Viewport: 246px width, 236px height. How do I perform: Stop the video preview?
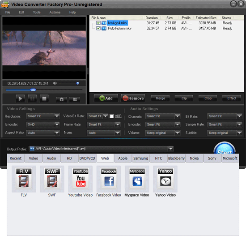(x=44, y=99)
